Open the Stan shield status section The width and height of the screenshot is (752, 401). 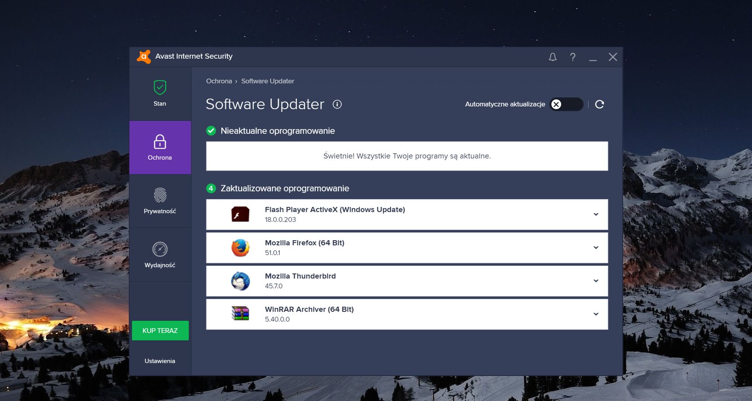pos(160,93)
